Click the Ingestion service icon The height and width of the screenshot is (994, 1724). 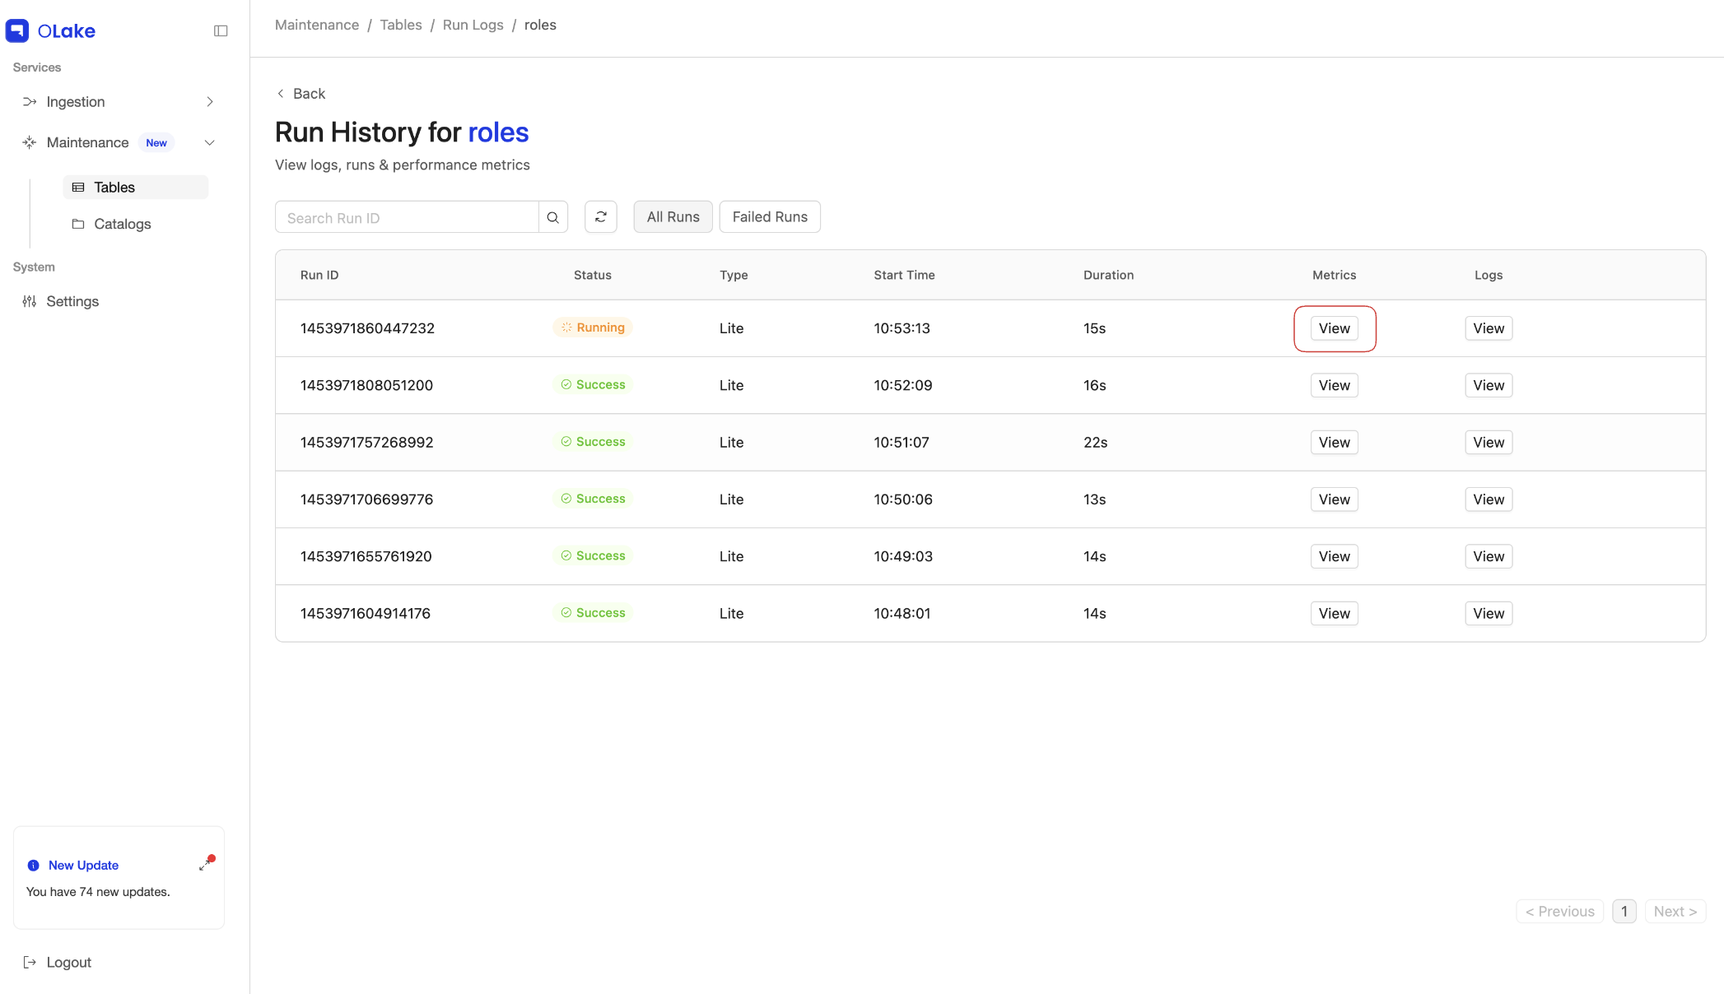point(29,101)
